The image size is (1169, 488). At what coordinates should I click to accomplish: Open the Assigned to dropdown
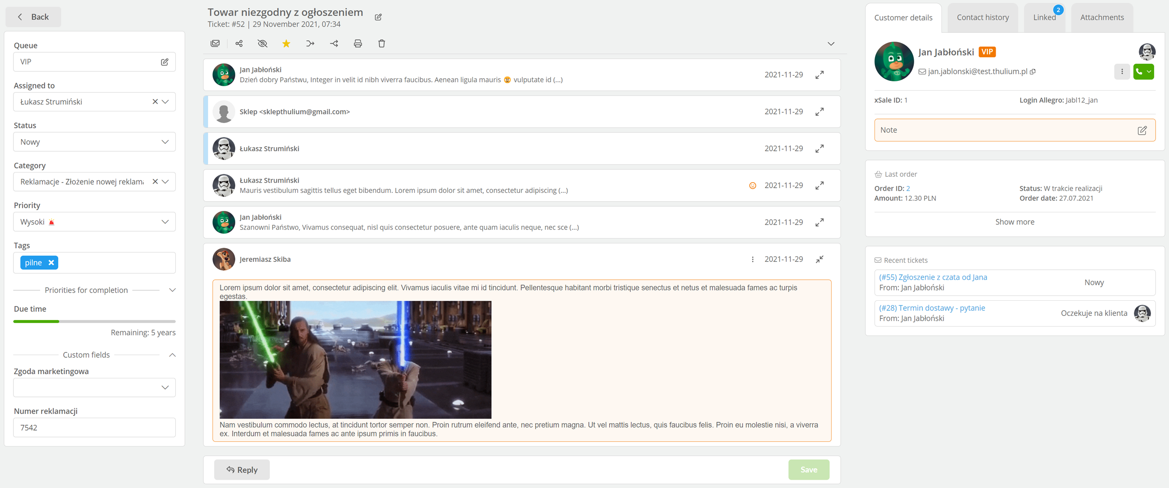165,102
